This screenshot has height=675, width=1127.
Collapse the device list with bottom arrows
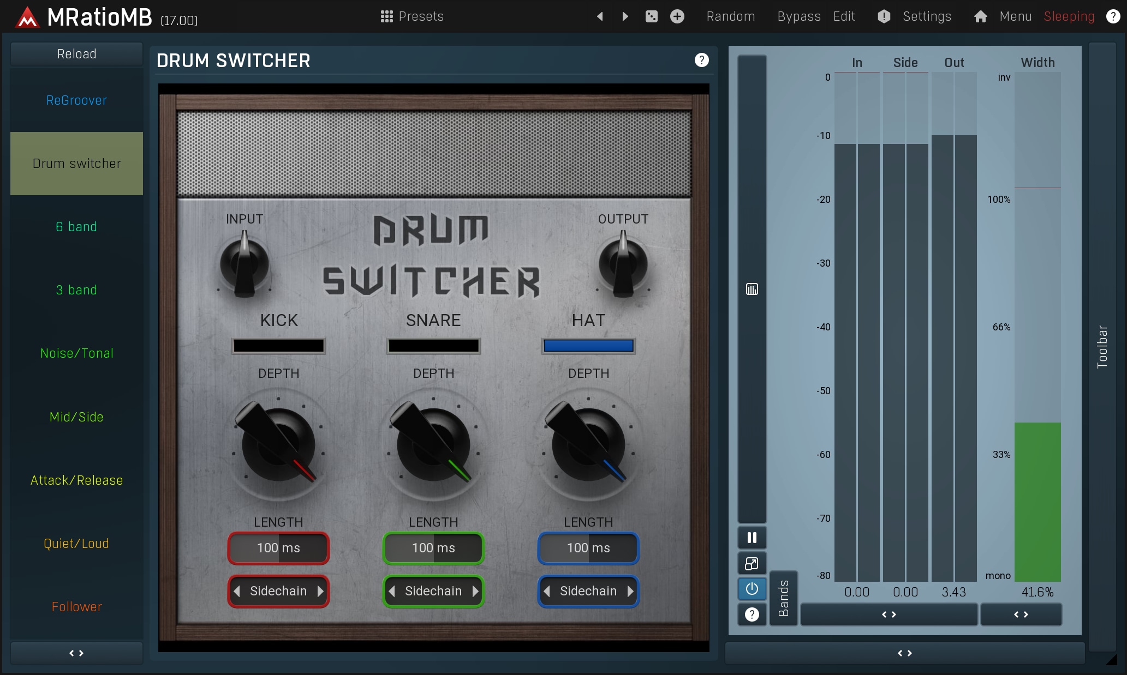coord(76,653)
